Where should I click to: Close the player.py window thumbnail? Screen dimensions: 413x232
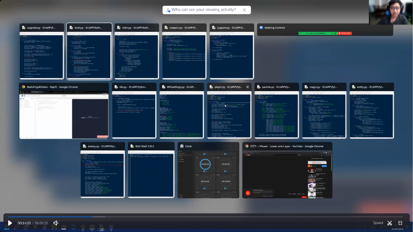point(247,87)
